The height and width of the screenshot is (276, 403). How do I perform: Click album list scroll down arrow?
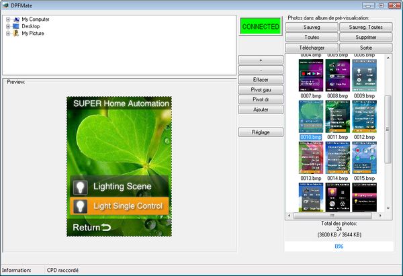pyautogui.click(x=388, y=208)
